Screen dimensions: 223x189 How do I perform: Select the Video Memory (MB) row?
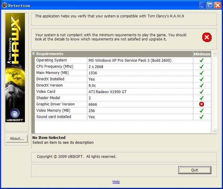click(x=123, y=111)
